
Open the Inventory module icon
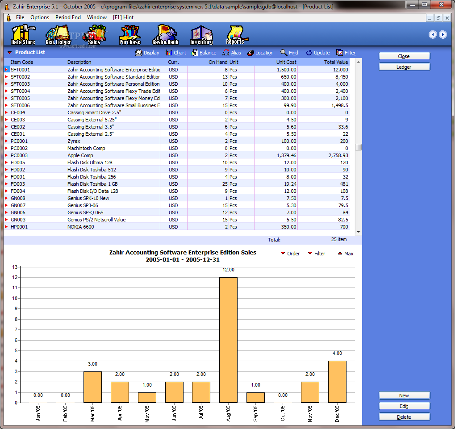201,34
